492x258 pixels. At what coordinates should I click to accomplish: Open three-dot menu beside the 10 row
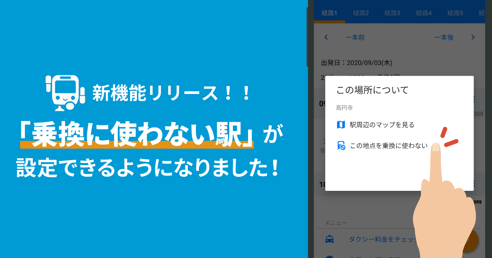474,184
